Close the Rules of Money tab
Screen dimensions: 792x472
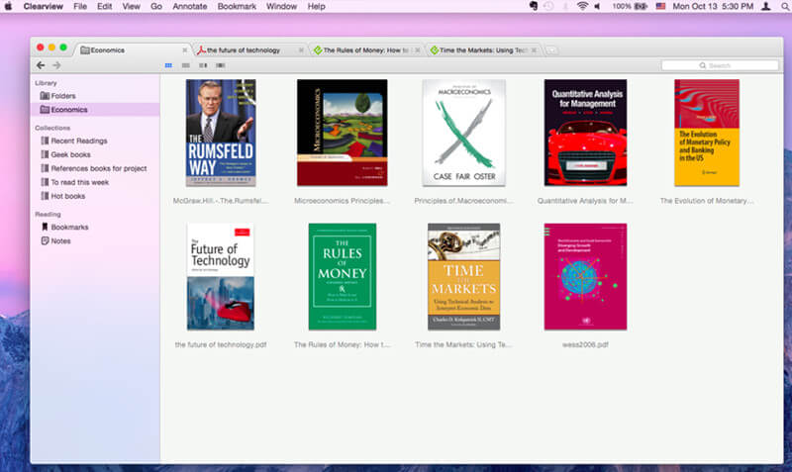click(x=417, y=50)
